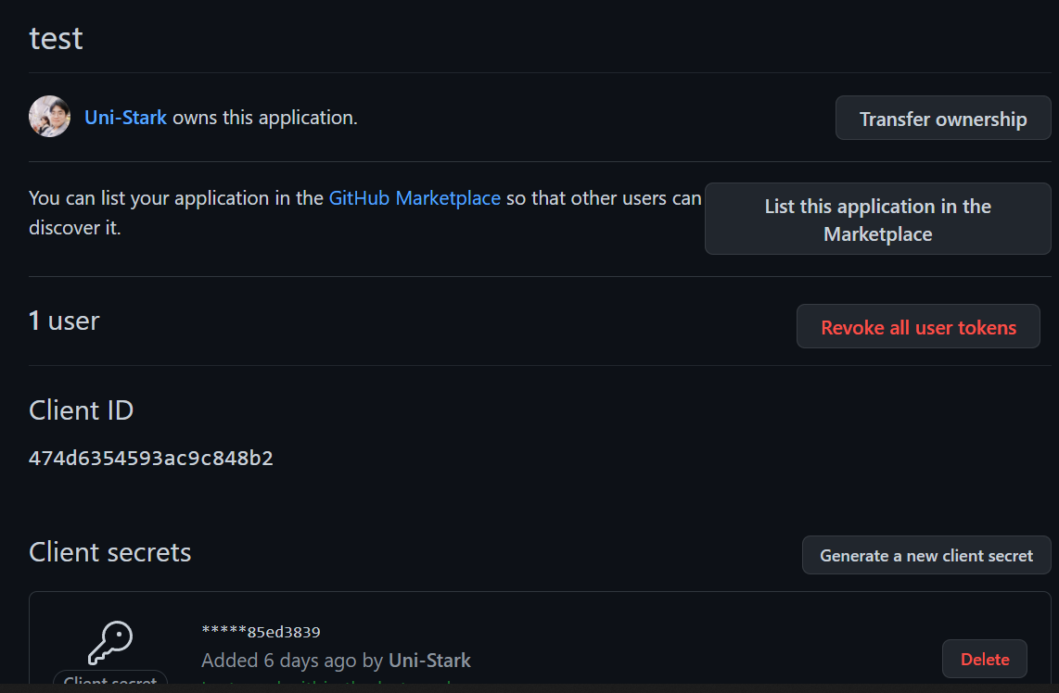This screenshot has width=1059, height=693.
Task: Click the Client ID value 474d6354593ac9c848b2
Action: click(150, 459)
